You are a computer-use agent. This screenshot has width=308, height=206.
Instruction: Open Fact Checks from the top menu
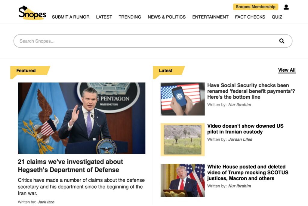click(250, 17)
